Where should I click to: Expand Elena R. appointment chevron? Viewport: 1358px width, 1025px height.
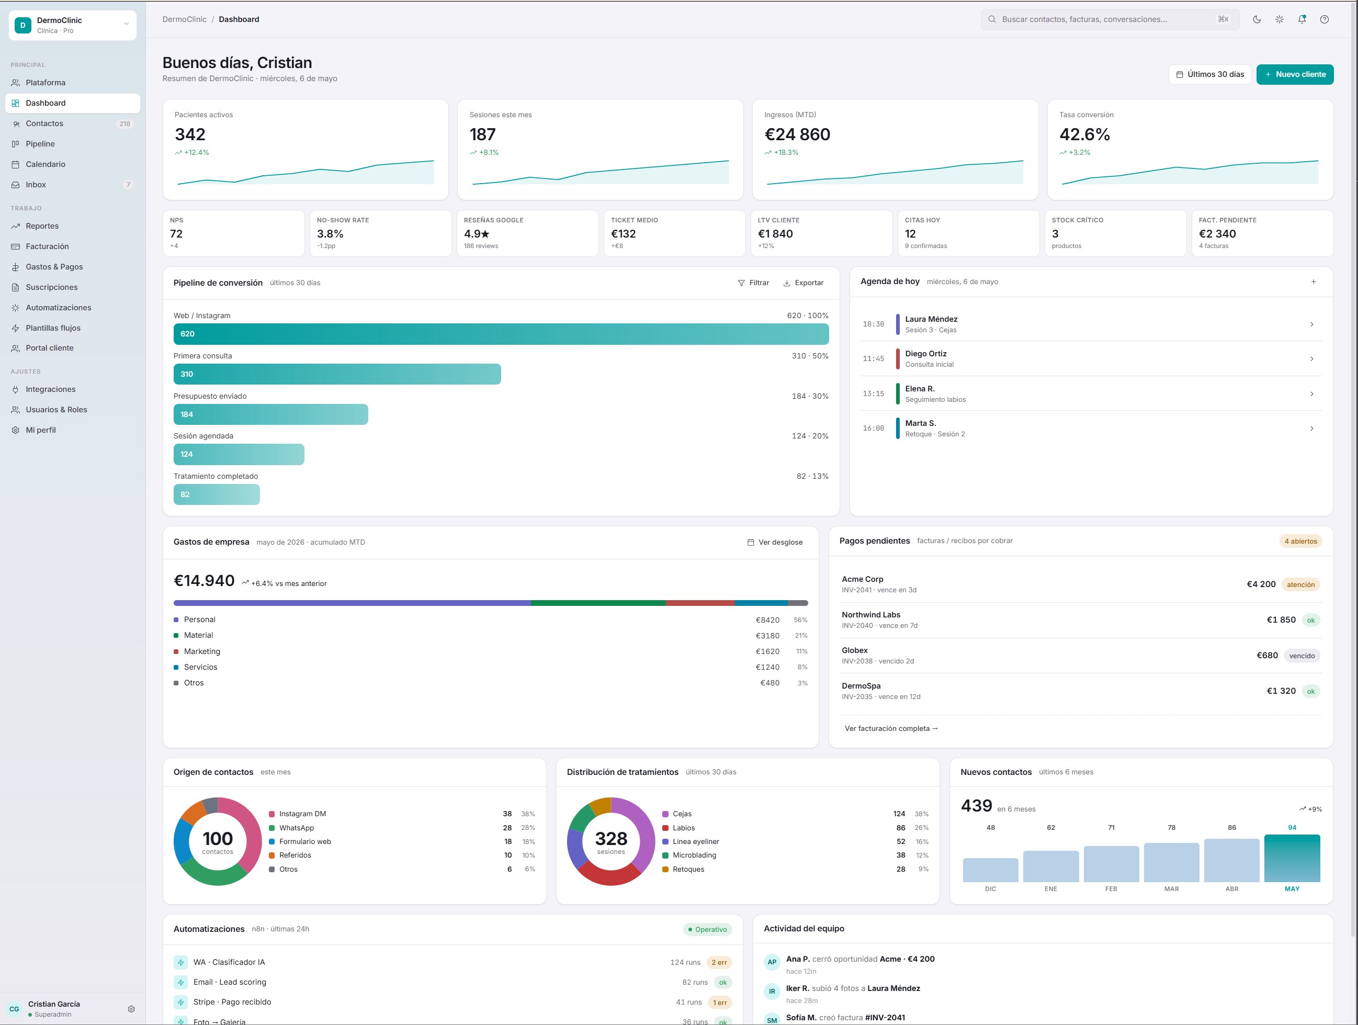coord(1311,393)
